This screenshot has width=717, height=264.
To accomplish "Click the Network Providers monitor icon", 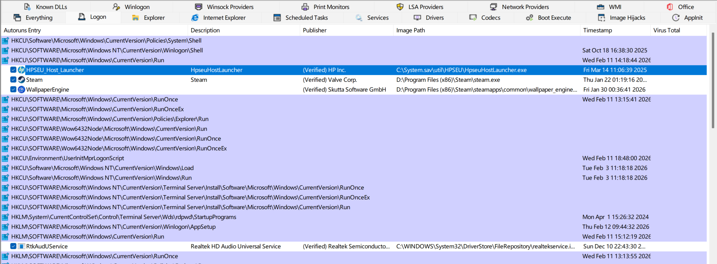I will click(494, 7).
